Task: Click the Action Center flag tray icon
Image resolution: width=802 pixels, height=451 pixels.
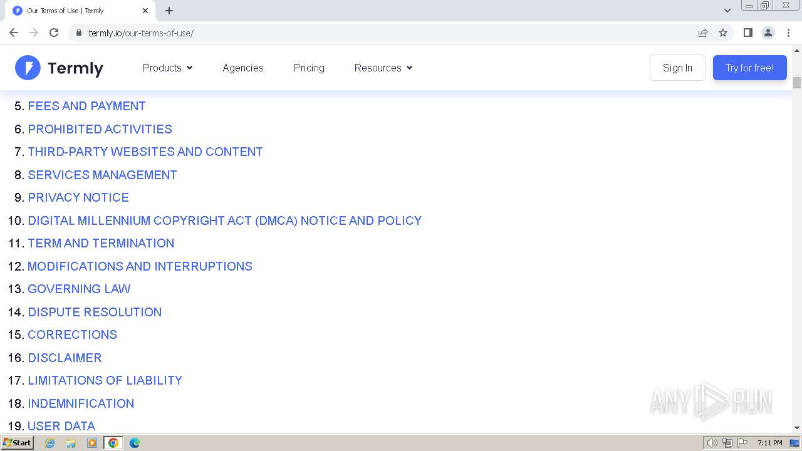Action: [x=742, y=443]
